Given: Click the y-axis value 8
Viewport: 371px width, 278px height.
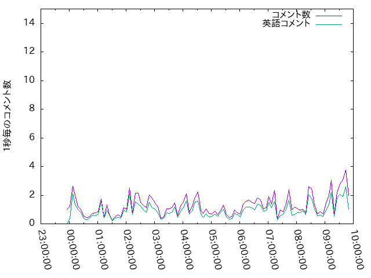Looking at the screenshot, I should [32, 108].
